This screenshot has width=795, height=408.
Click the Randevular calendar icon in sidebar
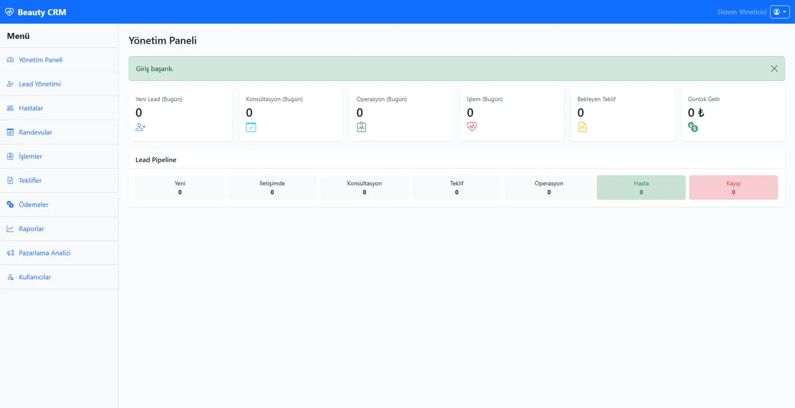[x=10, y=132]
